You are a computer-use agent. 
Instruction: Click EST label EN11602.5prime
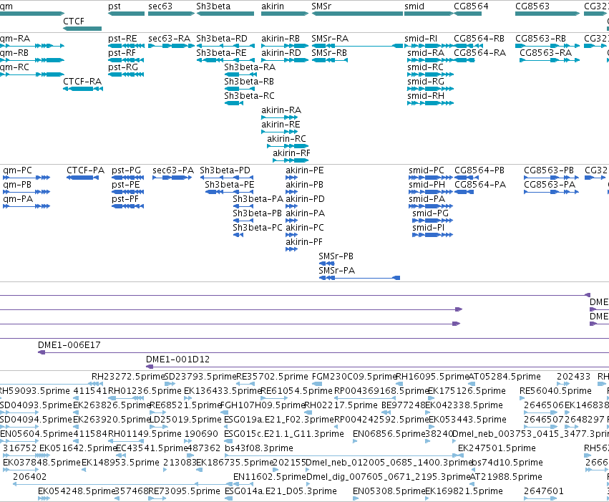pos(270,477)
